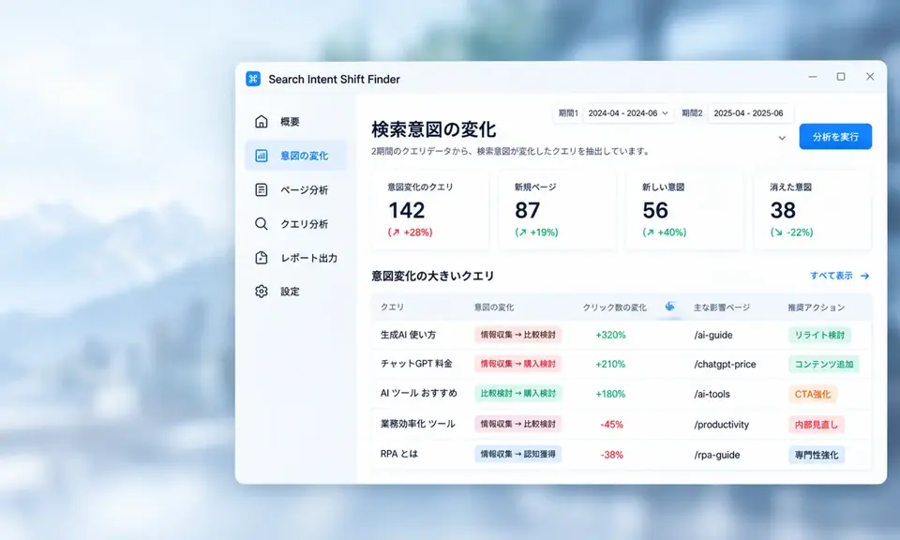Screen dimensions: 900x540
Task: Click the -38% click change value
Action: click(612, 455)
